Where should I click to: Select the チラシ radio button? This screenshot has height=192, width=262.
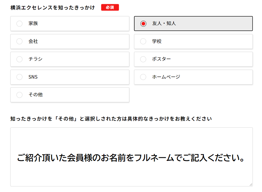coord(19,59)
